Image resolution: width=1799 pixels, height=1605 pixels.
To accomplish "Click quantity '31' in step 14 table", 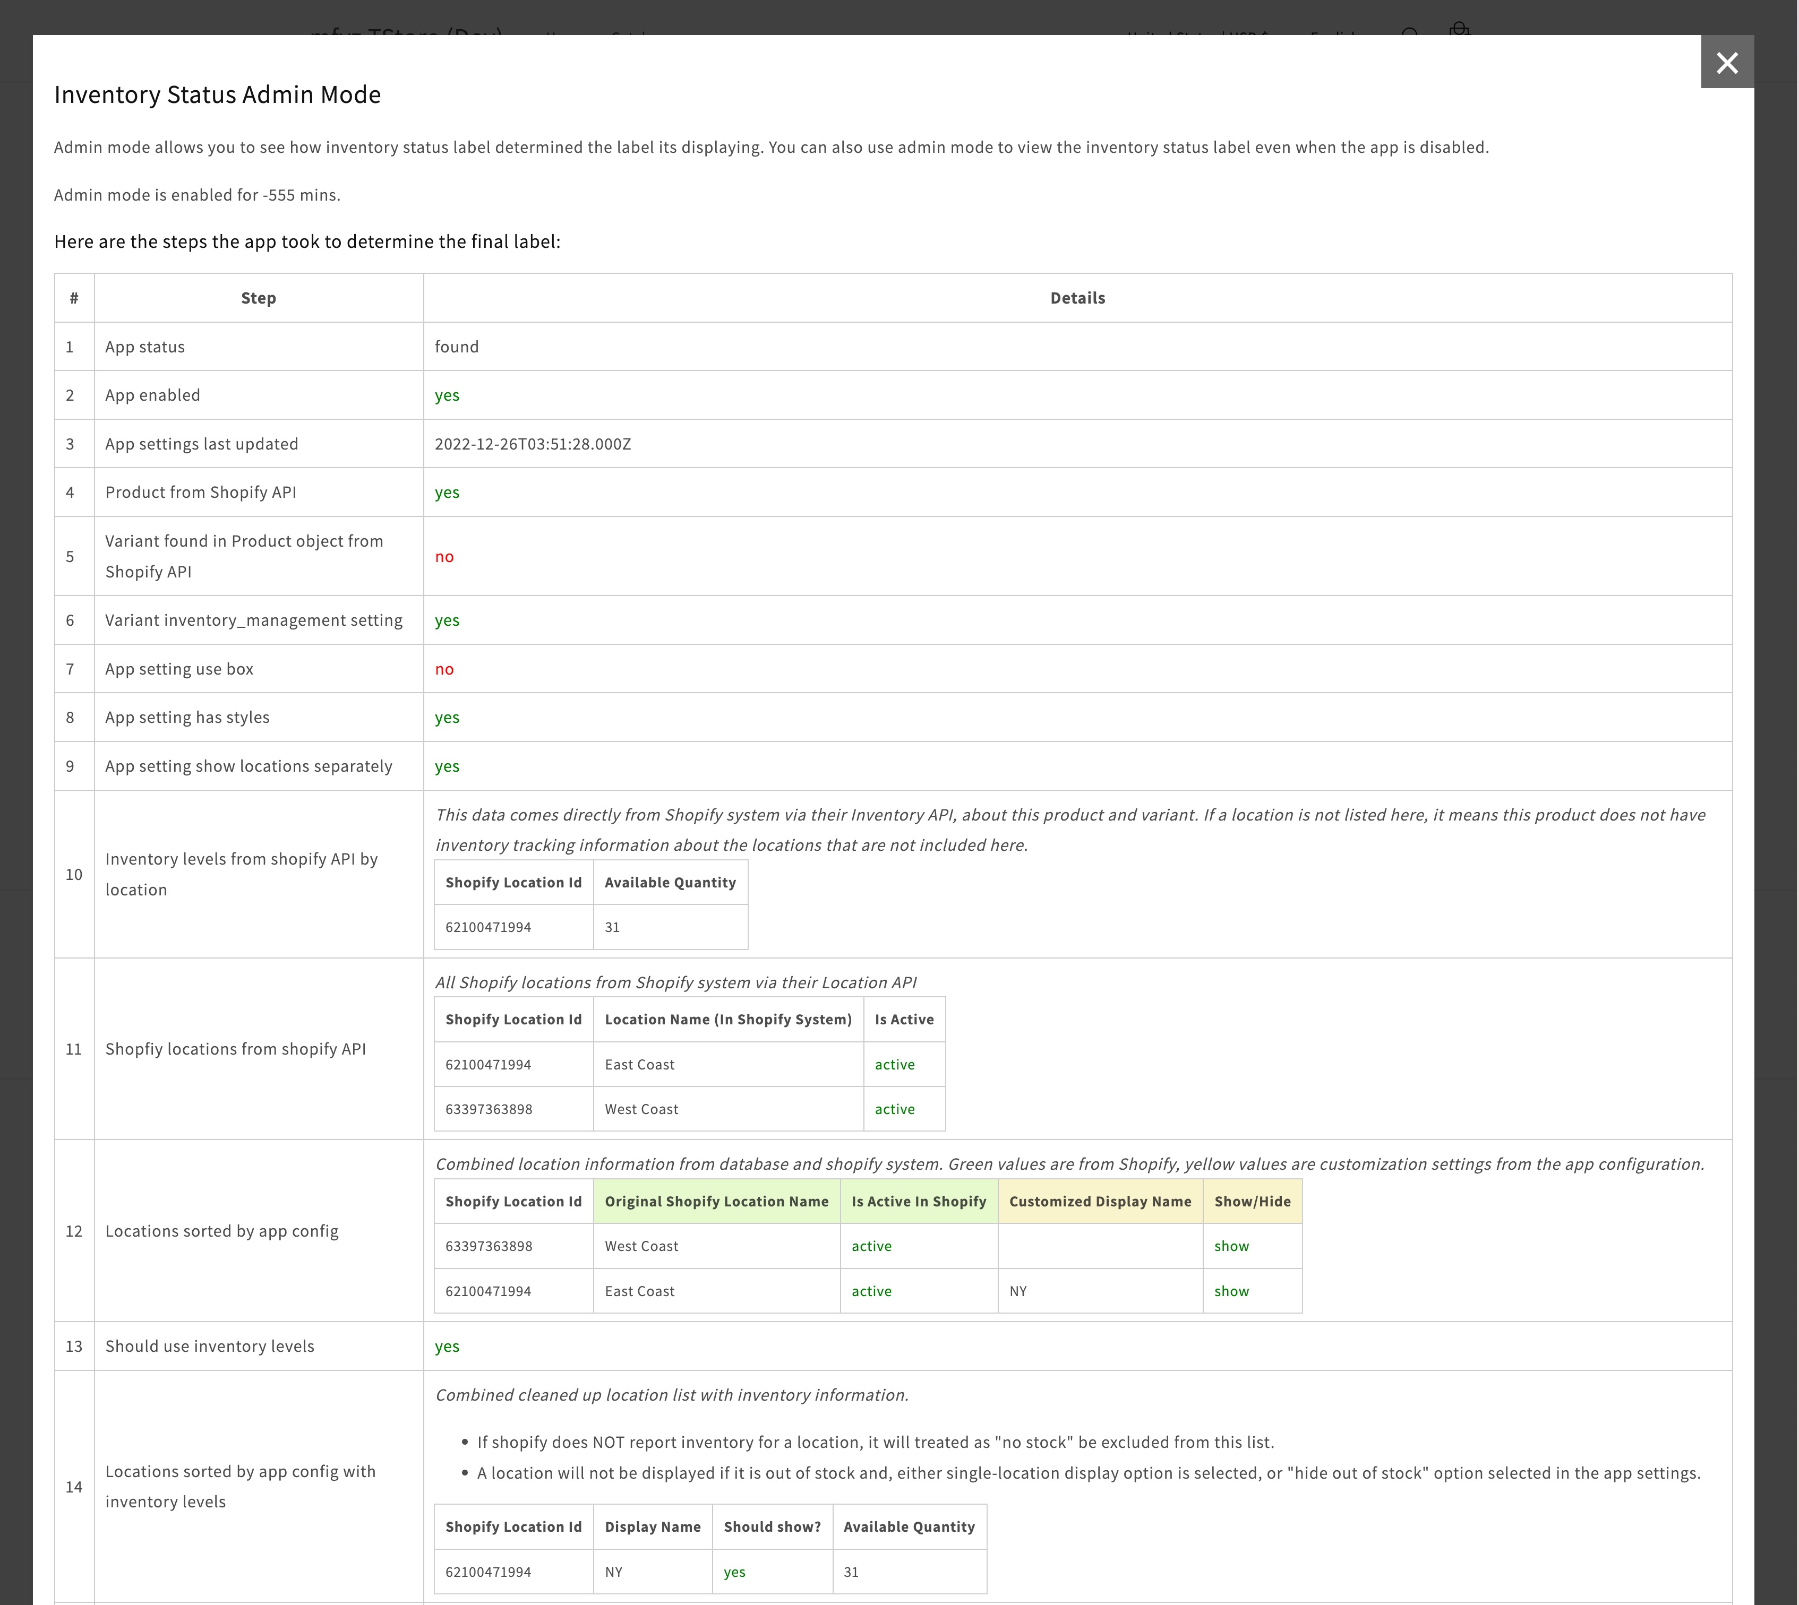I will pyautogui.click(x=851, y=1572).
